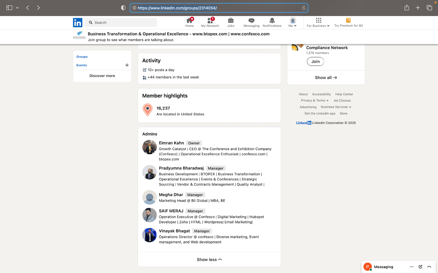Join the Compliance Network group

[315, 61]
